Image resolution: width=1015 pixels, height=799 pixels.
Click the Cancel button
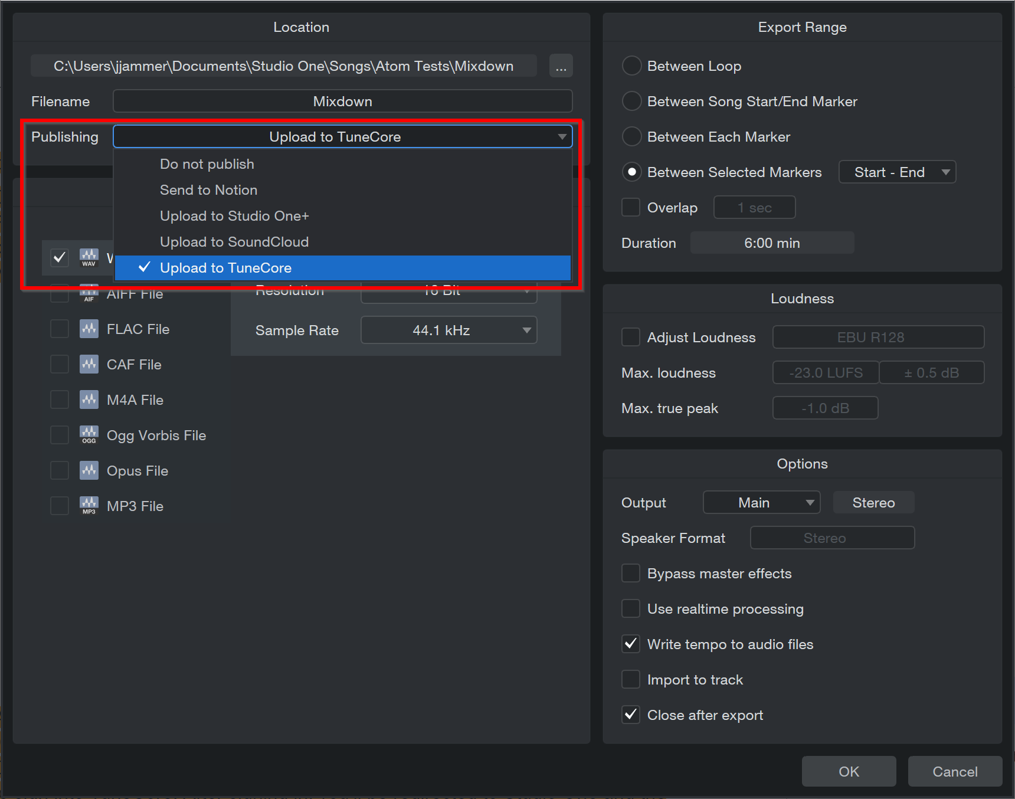click(955, 771)
